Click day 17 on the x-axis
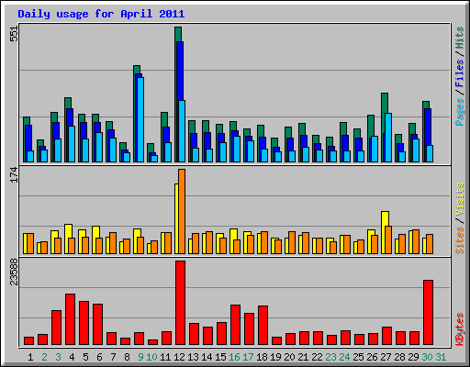470x367 pixels. (248, 357)
